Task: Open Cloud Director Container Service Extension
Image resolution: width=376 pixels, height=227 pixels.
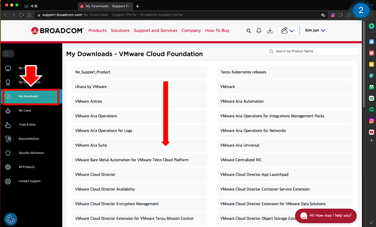Action: tap(285, 189)
